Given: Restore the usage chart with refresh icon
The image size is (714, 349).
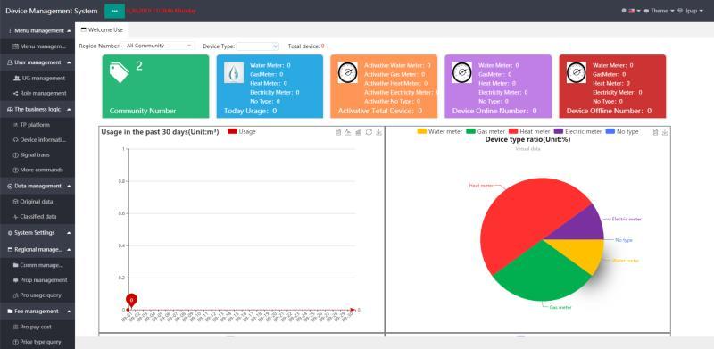Looking at the screenshot, I should click(x=369, y=132).
